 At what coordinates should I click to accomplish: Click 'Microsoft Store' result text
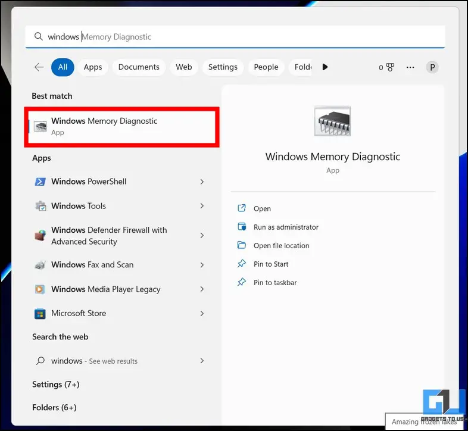click(79, 313)
